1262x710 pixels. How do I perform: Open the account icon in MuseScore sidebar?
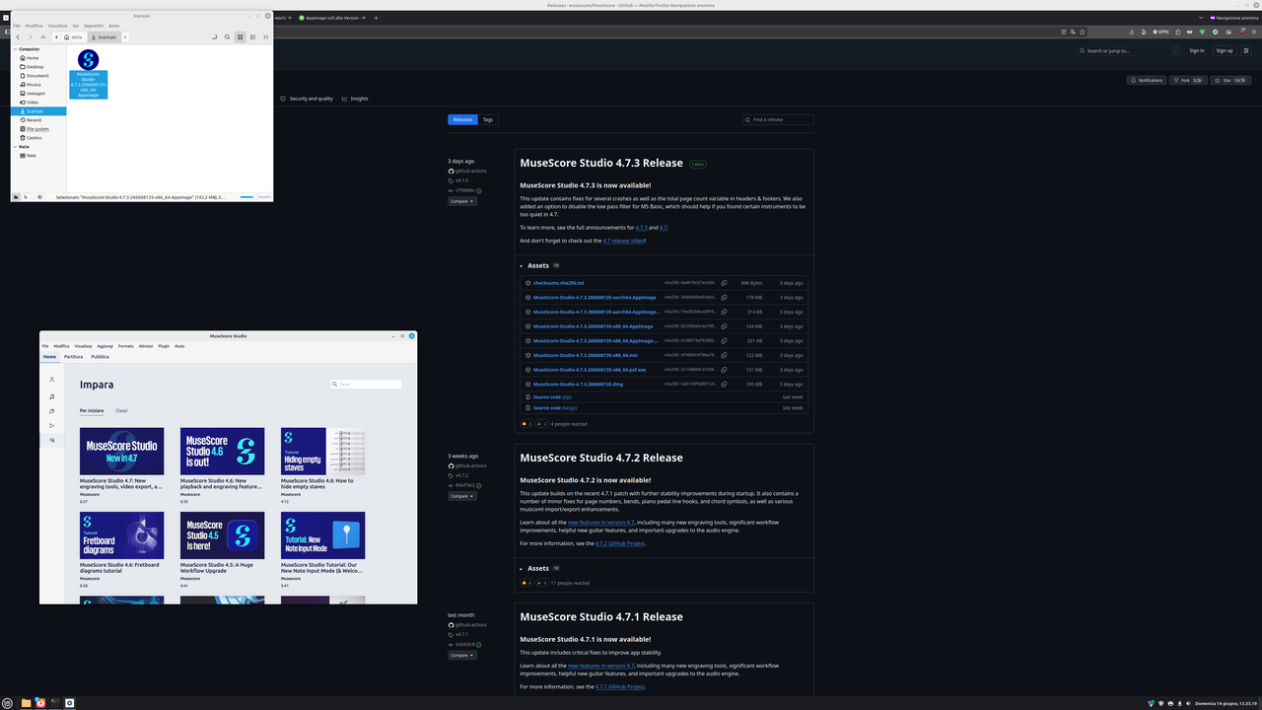click(52, 380)
